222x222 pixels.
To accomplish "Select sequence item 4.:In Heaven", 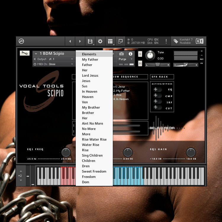I will pyautogui.click(x=121, y=99).
